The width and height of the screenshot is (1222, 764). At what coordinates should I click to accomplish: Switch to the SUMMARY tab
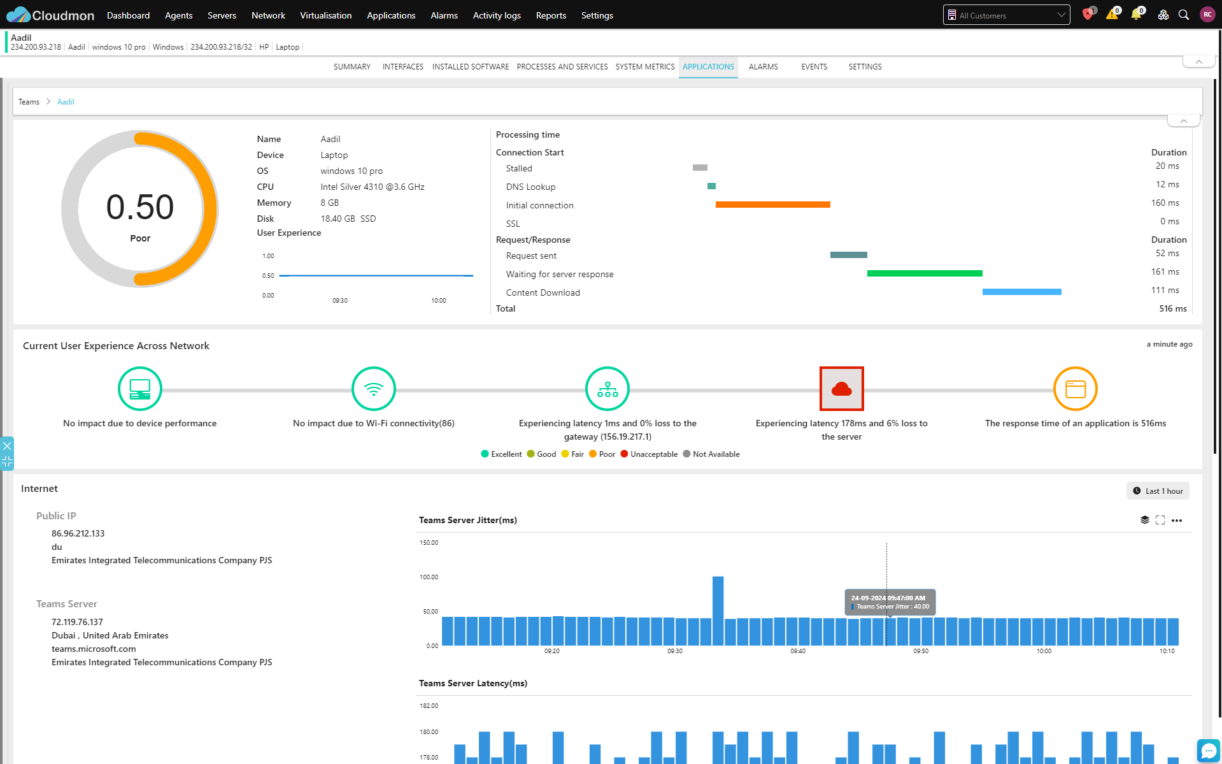coord(352,67)
